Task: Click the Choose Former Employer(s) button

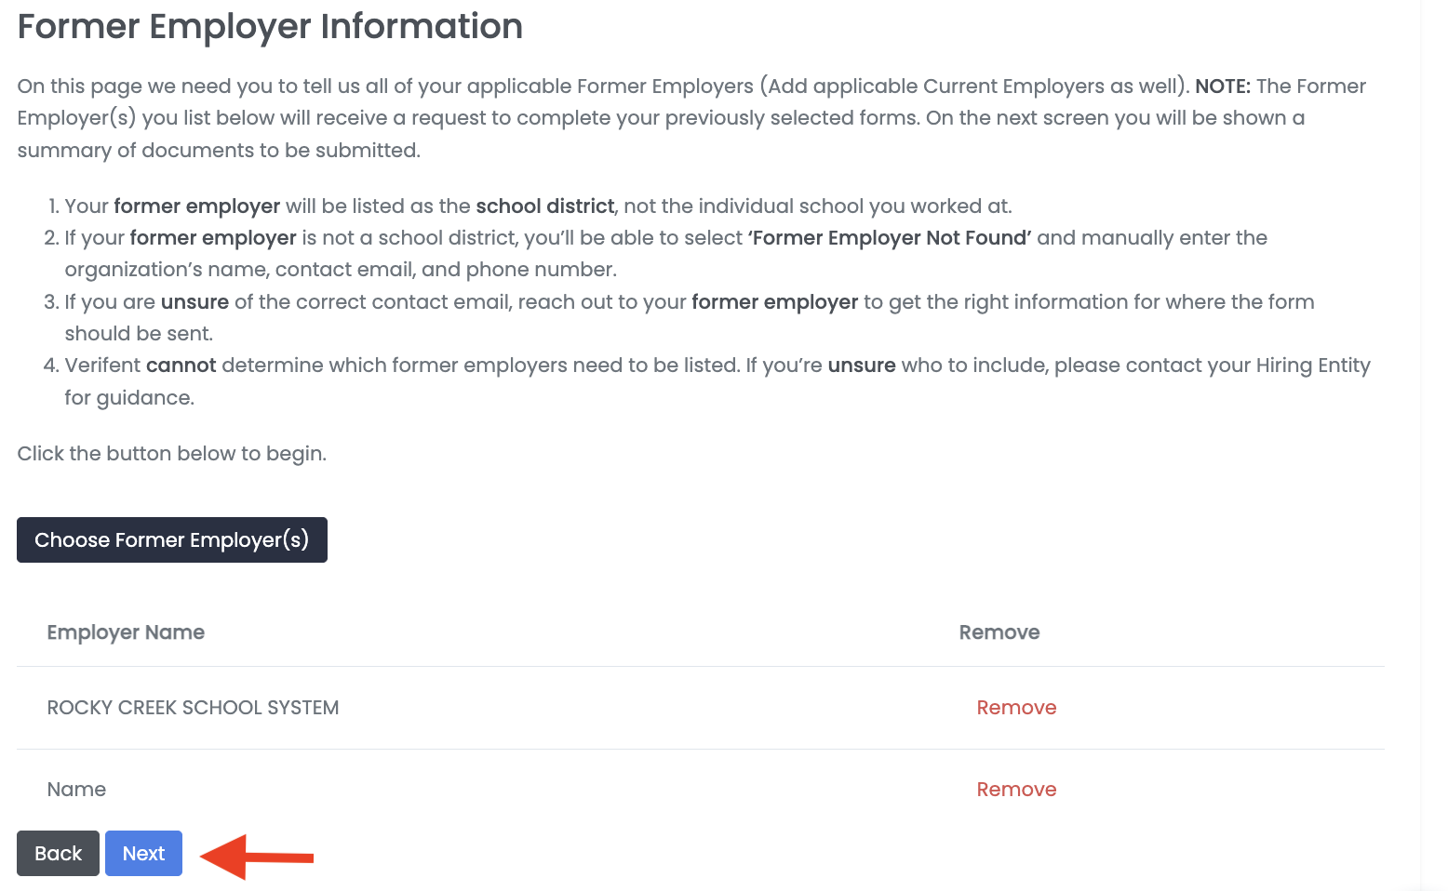Action: [x=171, y=539]
